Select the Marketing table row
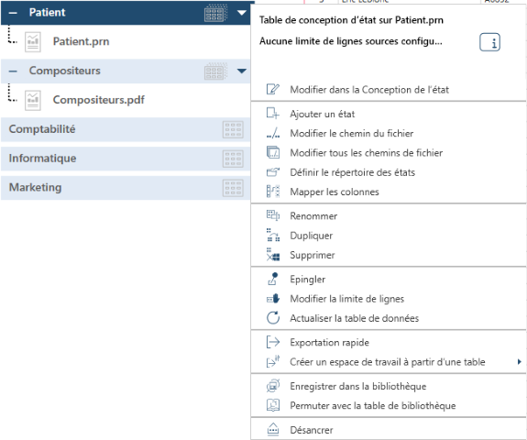 pyautogui.click(x=126, y=188)
